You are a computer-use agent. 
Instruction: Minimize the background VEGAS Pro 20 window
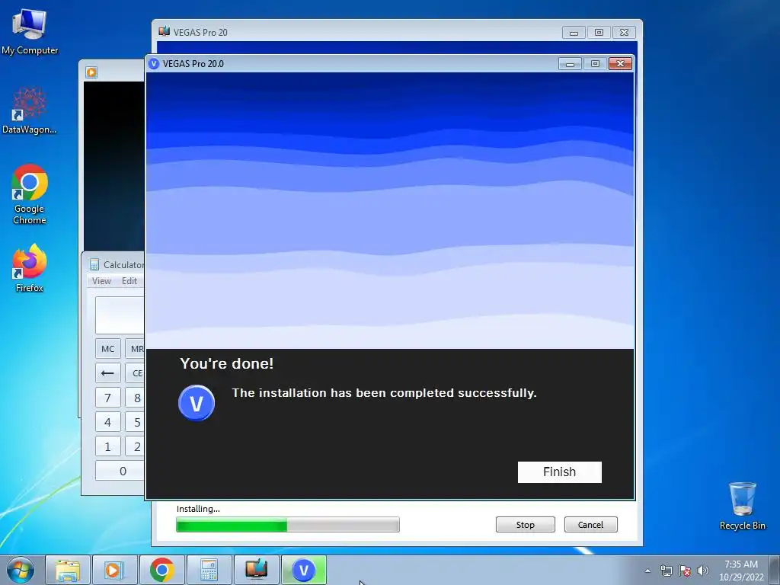pos(574,32)
